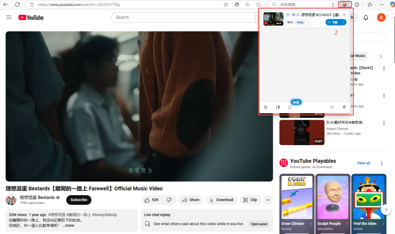Click the blue download button in popup
Image resolution: width=395 pixels, height=234 pixels.
[333, 22]
